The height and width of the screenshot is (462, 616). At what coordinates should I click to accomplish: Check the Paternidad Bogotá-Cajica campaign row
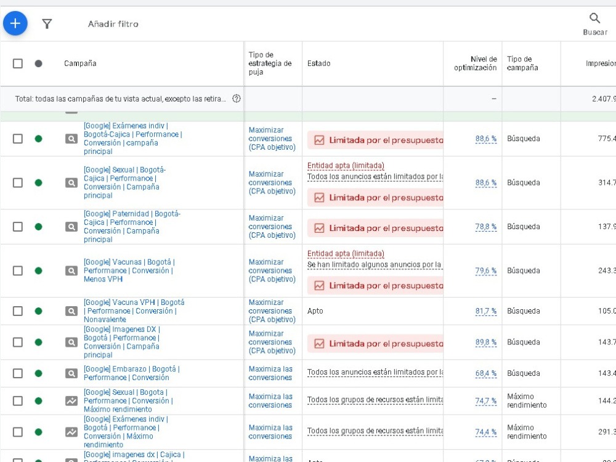point(18,227)
